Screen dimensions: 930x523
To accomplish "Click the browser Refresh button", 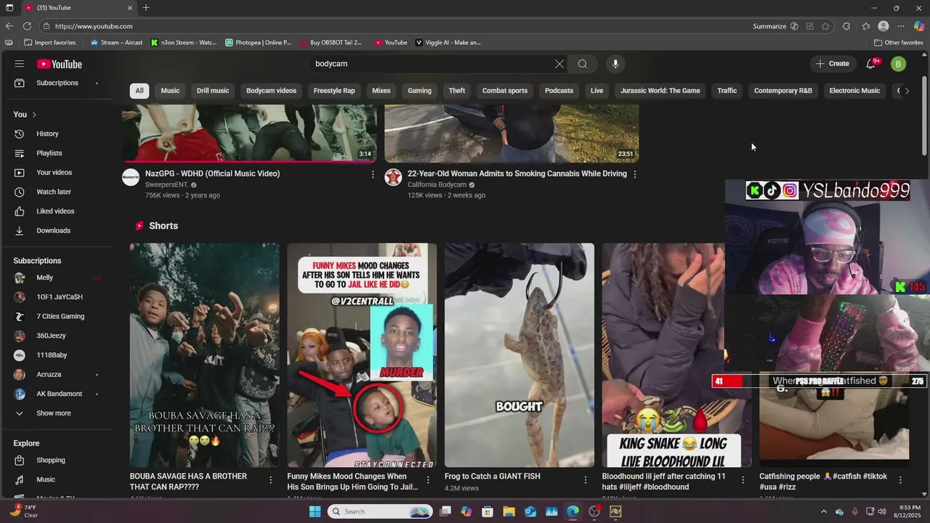I will [27, 26].
